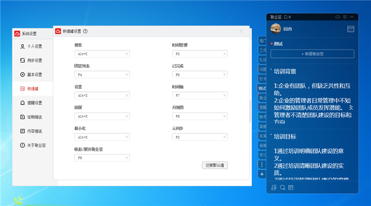Click the 已完成 shortcut field F6
The image size is (371, 206).
tap(200, 75)
